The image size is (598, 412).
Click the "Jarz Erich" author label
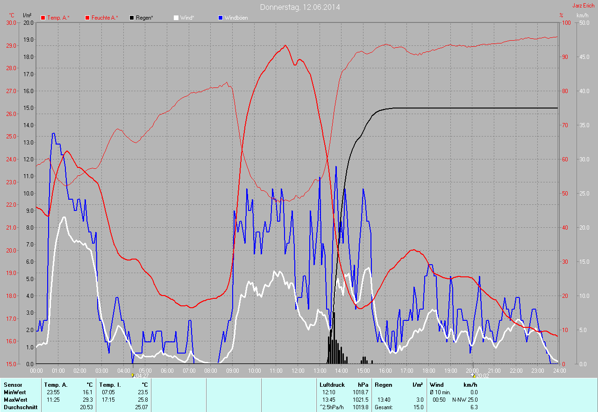[x=584, y=6]
